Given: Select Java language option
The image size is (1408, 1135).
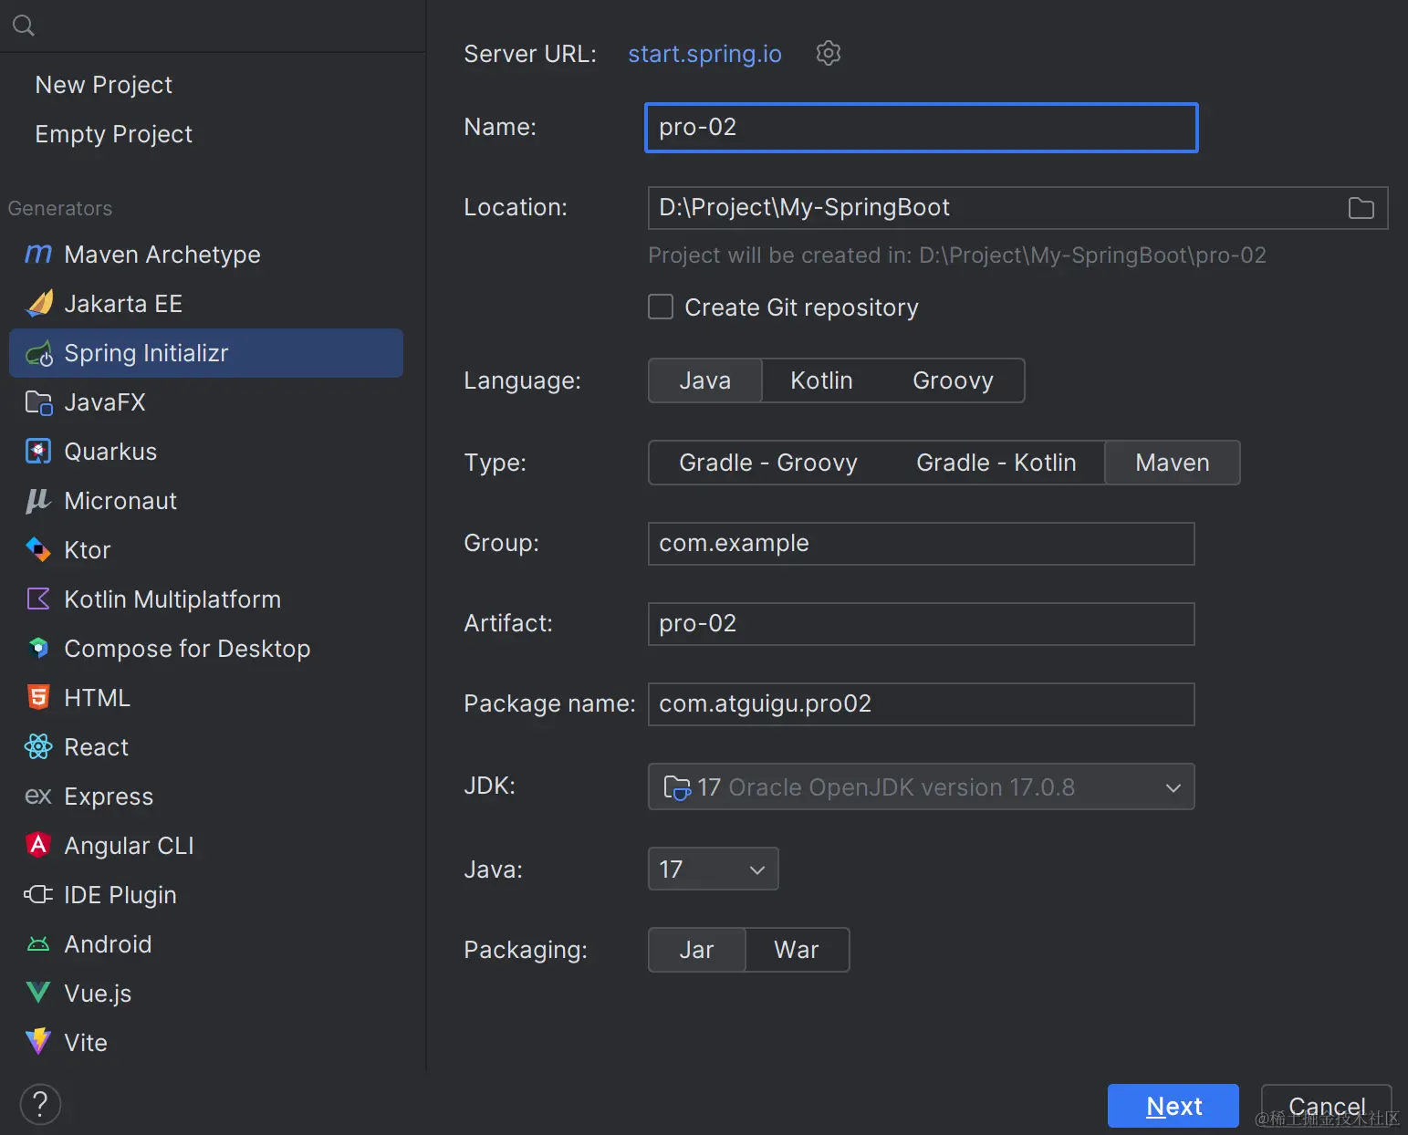Looking at the screenshot, I should point(705,380).
